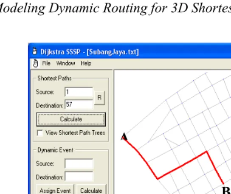The width and height of the screenshot is (231, 194).
Task: Open the File menu
Action: tap(46, 63)
